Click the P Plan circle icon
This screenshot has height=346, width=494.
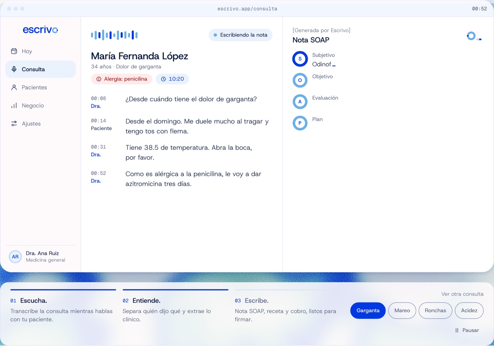pyautogui.click(x=300, y=123)
